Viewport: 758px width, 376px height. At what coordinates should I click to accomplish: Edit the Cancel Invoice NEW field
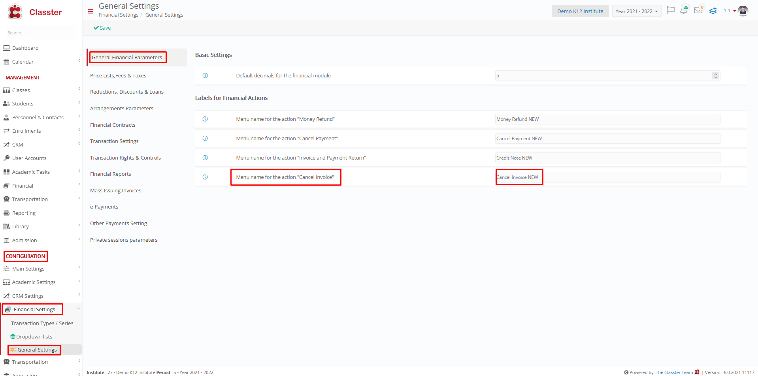click(x=607, y=177)
